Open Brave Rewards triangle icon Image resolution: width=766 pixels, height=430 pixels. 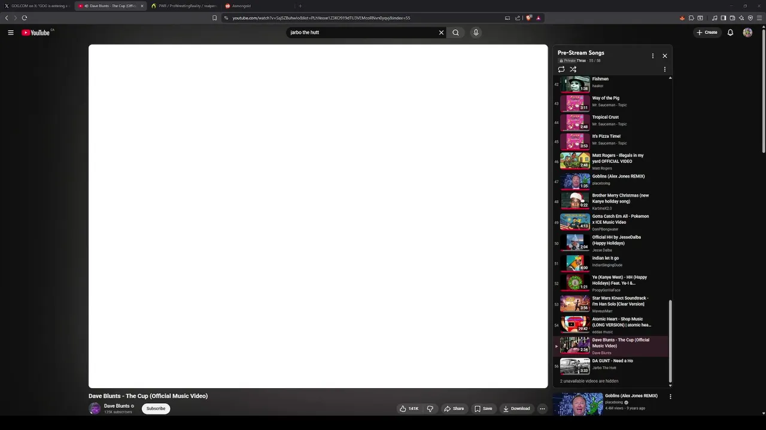(538, 18)
